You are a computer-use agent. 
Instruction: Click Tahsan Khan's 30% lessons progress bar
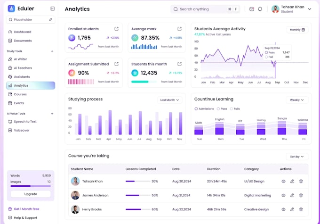pyautogui.click(x=138, y=181)
